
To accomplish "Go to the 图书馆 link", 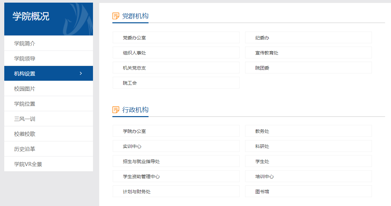I will [262, 192].
